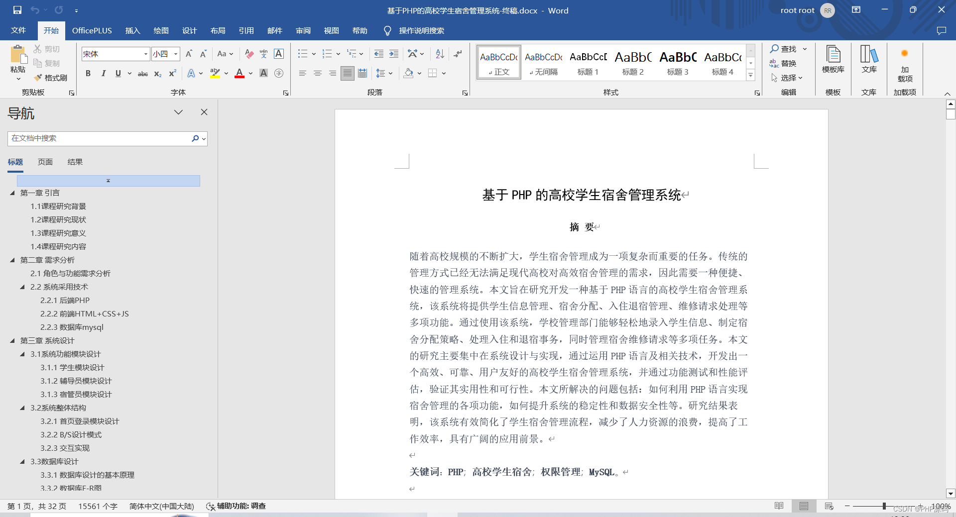
Task: Click the 替换 replace button
Action: pyautogui.click(x=783, y=63)
